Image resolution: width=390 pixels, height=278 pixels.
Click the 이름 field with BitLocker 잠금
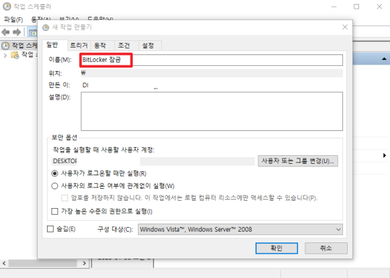click(x=212, y=60)
